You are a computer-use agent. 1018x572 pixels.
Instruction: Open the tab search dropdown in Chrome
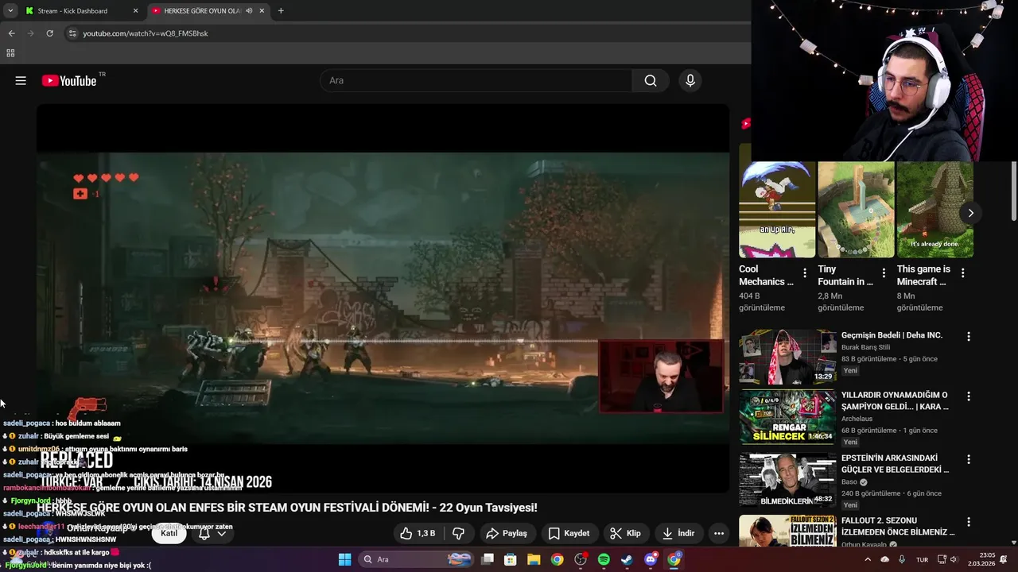pyautogui.click(x=10, y=11)
